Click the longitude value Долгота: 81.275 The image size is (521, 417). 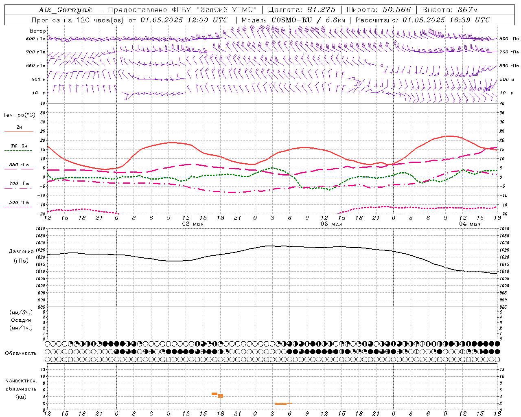click(x=302, y=10)
